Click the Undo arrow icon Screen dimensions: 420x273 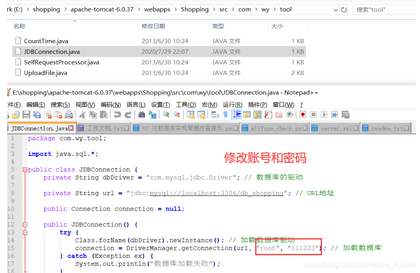pyautogui.click(x=117, y=114)
